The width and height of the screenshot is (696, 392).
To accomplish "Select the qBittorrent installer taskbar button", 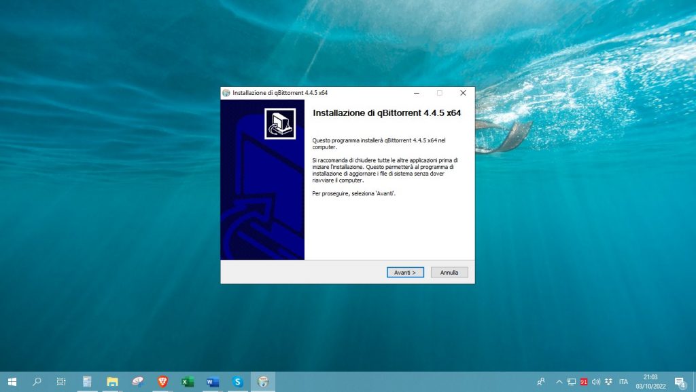I will tap(263, 382).
